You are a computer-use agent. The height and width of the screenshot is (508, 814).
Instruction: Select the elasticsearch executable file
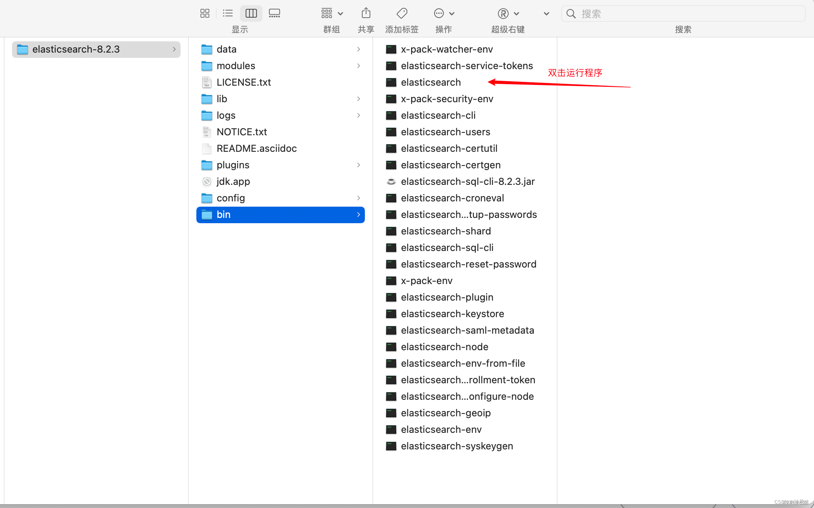(431, 82)
